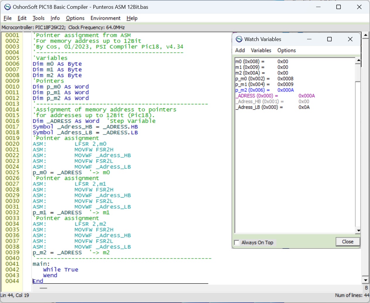
Task: Click the 'p_m0 = _ADRESS' code line
Action: click(x=71, y=173)
